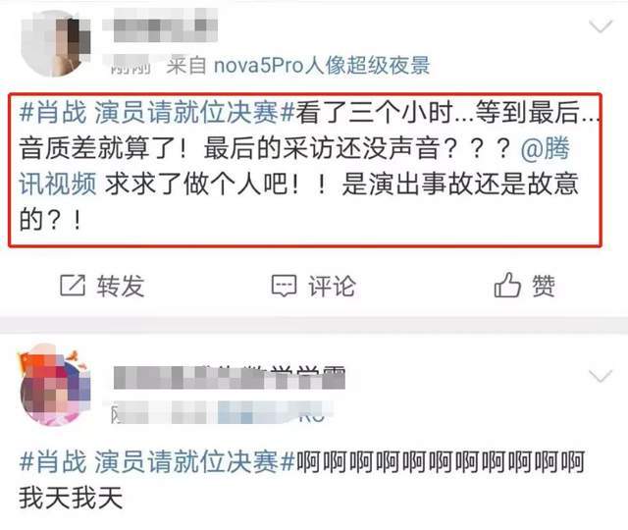Open the second poster's blurred username
Viewport: 628px width, 530px height.
(x=229, y=377)
